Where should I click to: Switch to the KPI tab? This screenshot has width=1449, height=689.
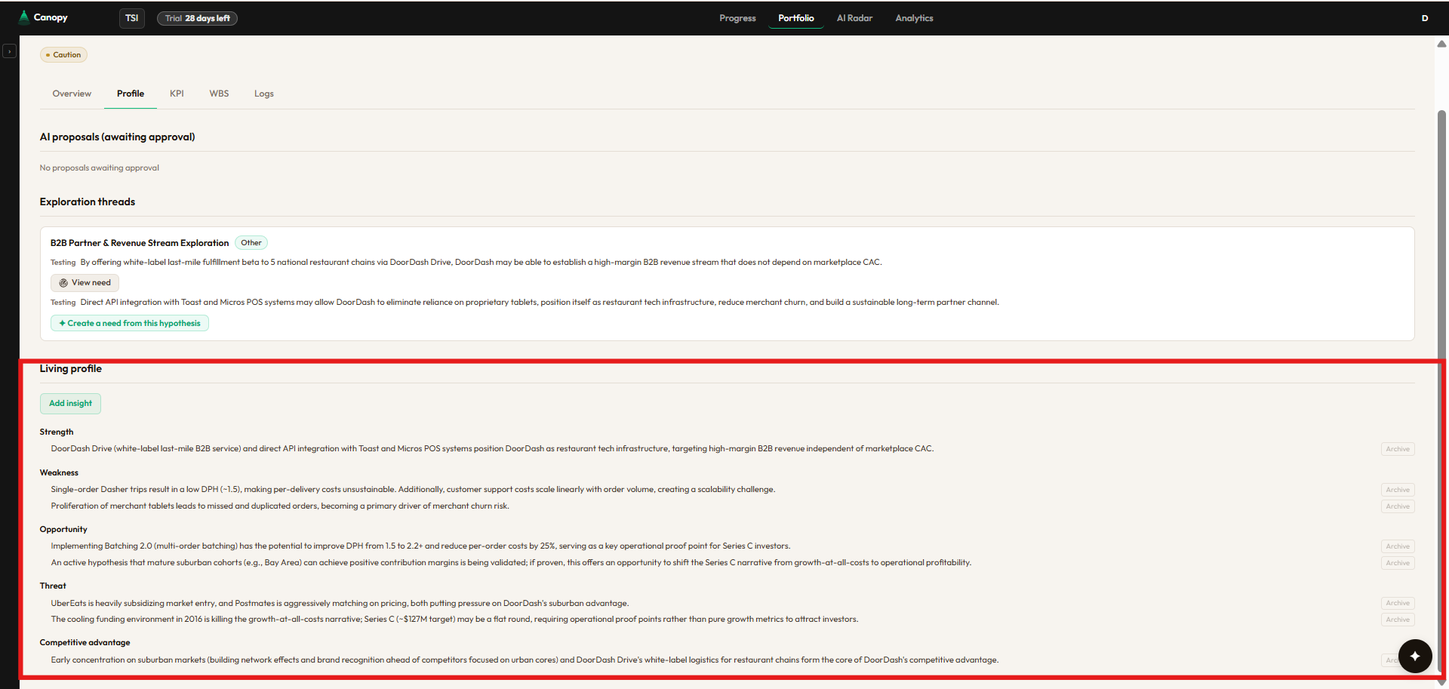[177, 94]
